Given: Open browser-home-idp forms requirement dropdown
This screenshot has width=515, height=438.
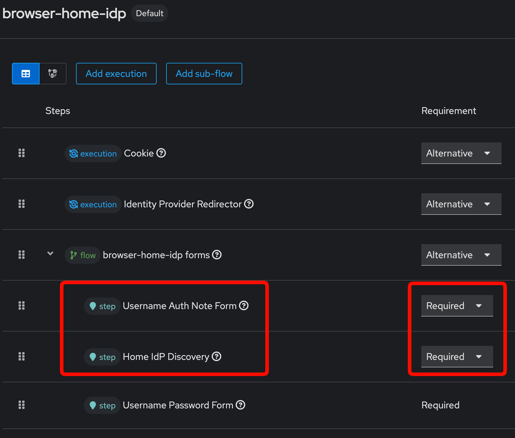Looking at the screenshot, I should 461,255.
